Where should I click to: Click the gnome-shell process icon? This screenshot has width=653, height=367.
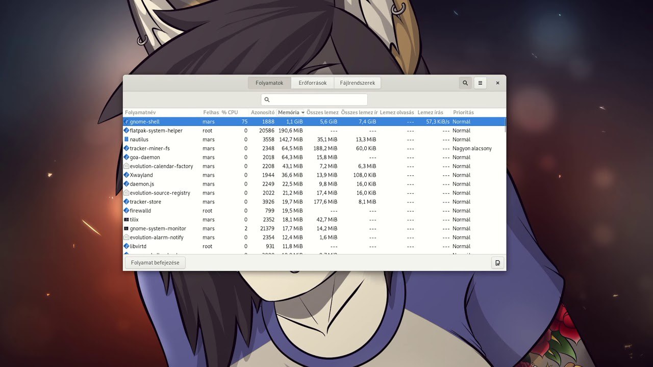(x=127, y=122)
